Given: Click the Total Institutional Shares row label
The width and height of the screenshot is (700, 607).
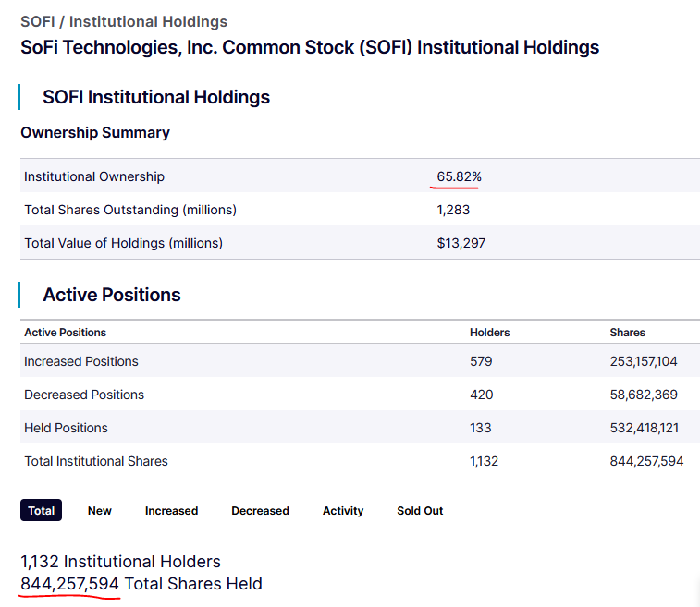Looking at the screenshot, I should point(96,461).
